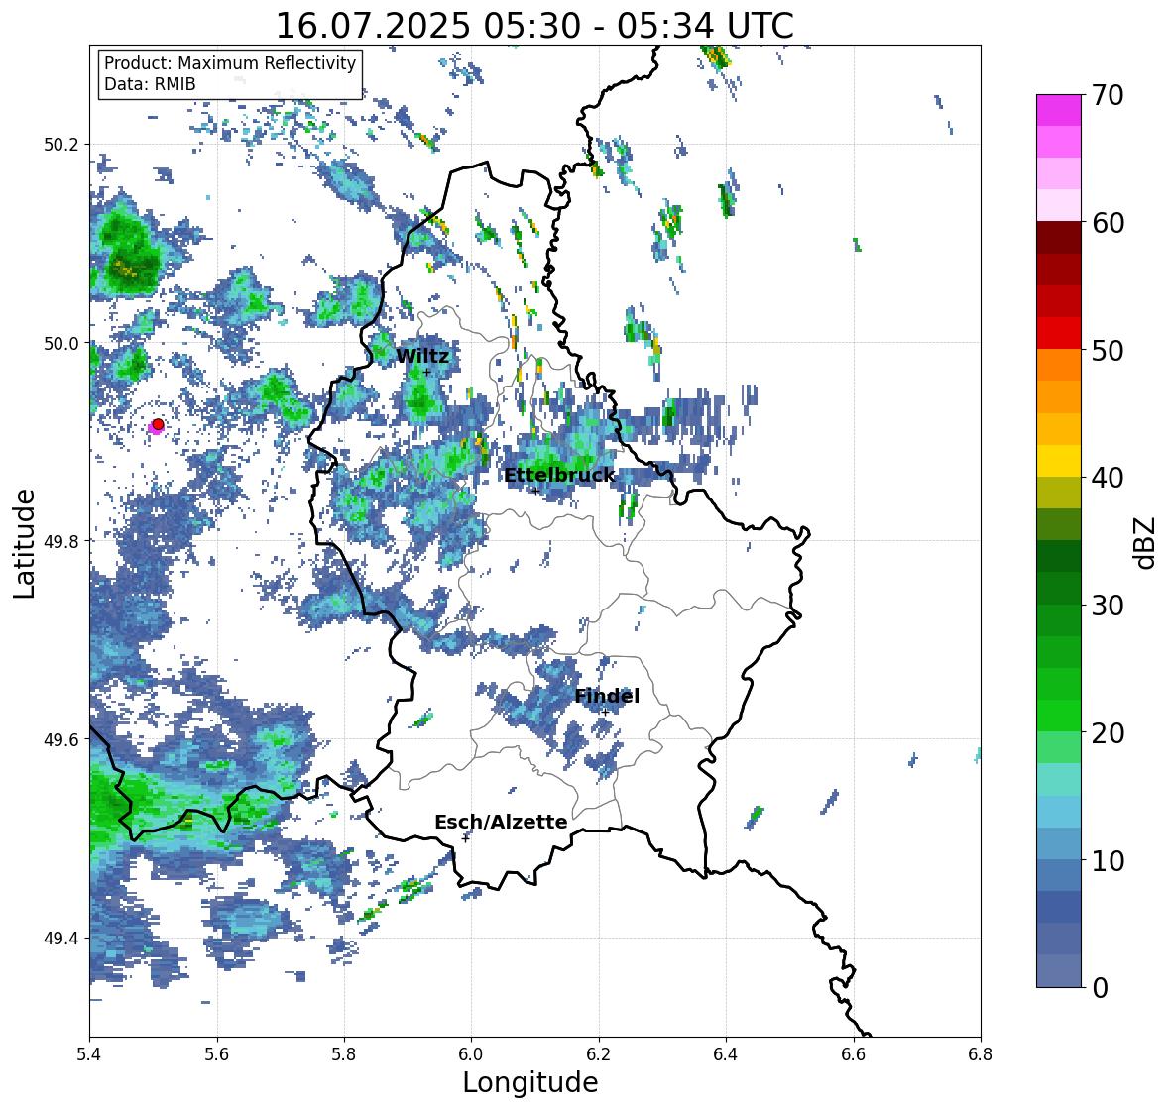
Task: Click the 70 tick label on colorbar
Action: click(x=1108, y=95)
